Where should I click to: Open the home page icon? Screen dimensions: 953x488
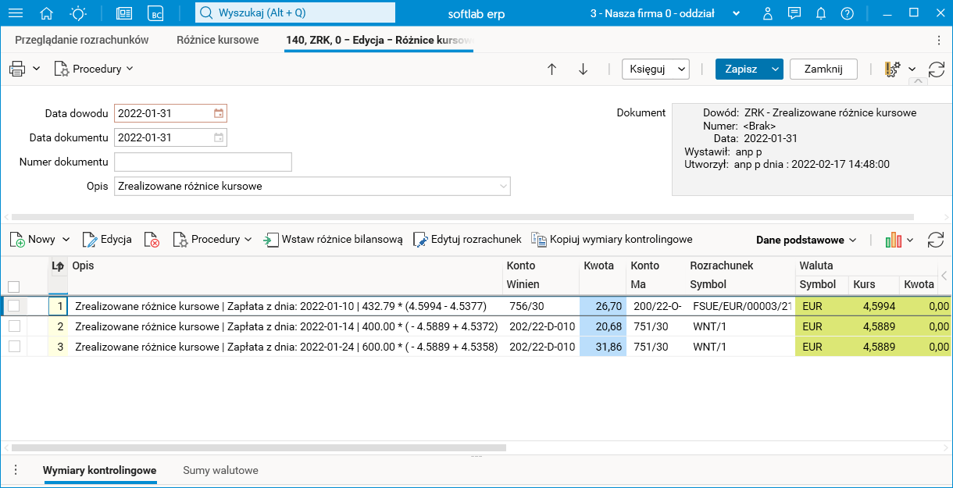click(47, 13)
